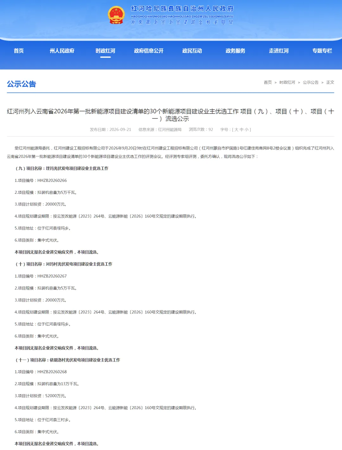Click the 首页 breadcrumb link
342x450 pixels.
click(x=268, y=82)
